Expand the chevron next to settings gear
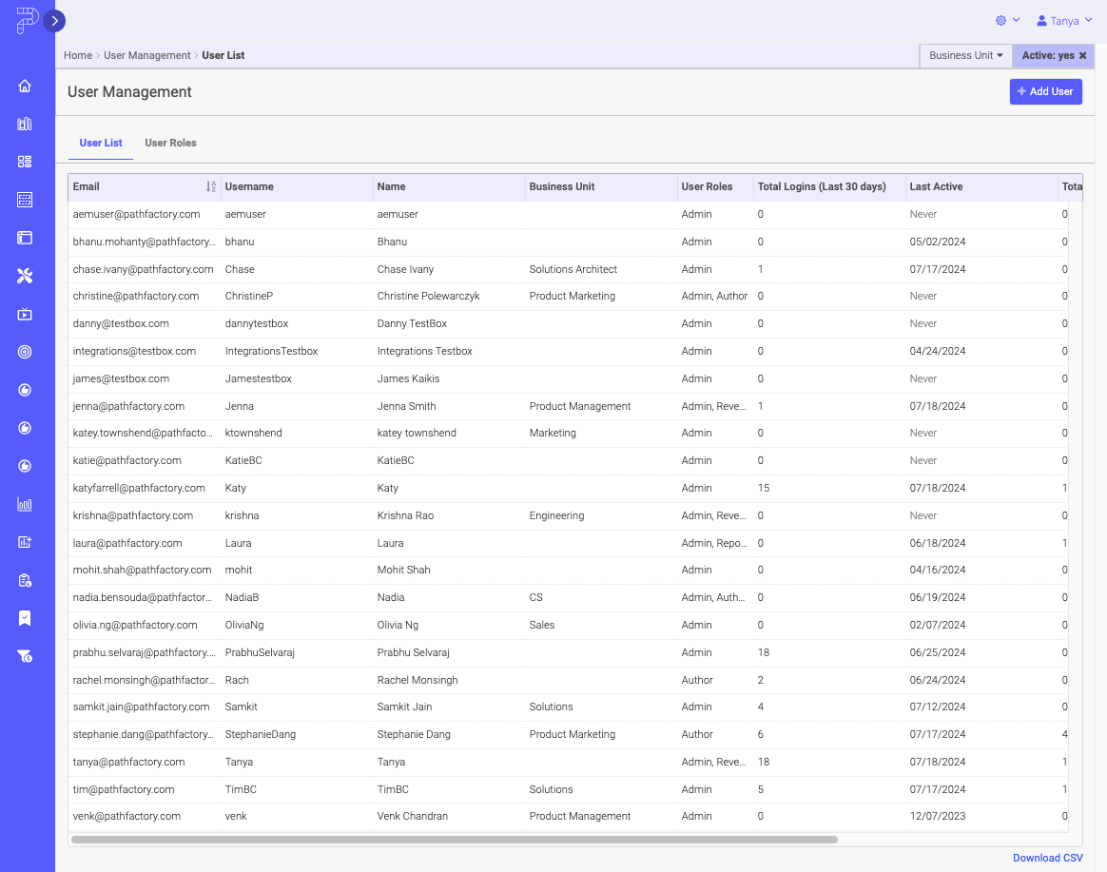 pyautogui.click(x=1016, y=21)
